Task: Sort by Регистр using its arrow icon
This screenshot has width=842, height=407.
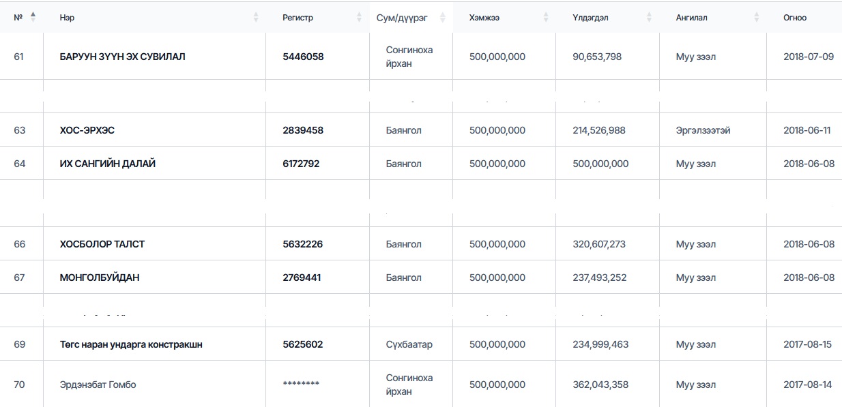Action: 359,18
